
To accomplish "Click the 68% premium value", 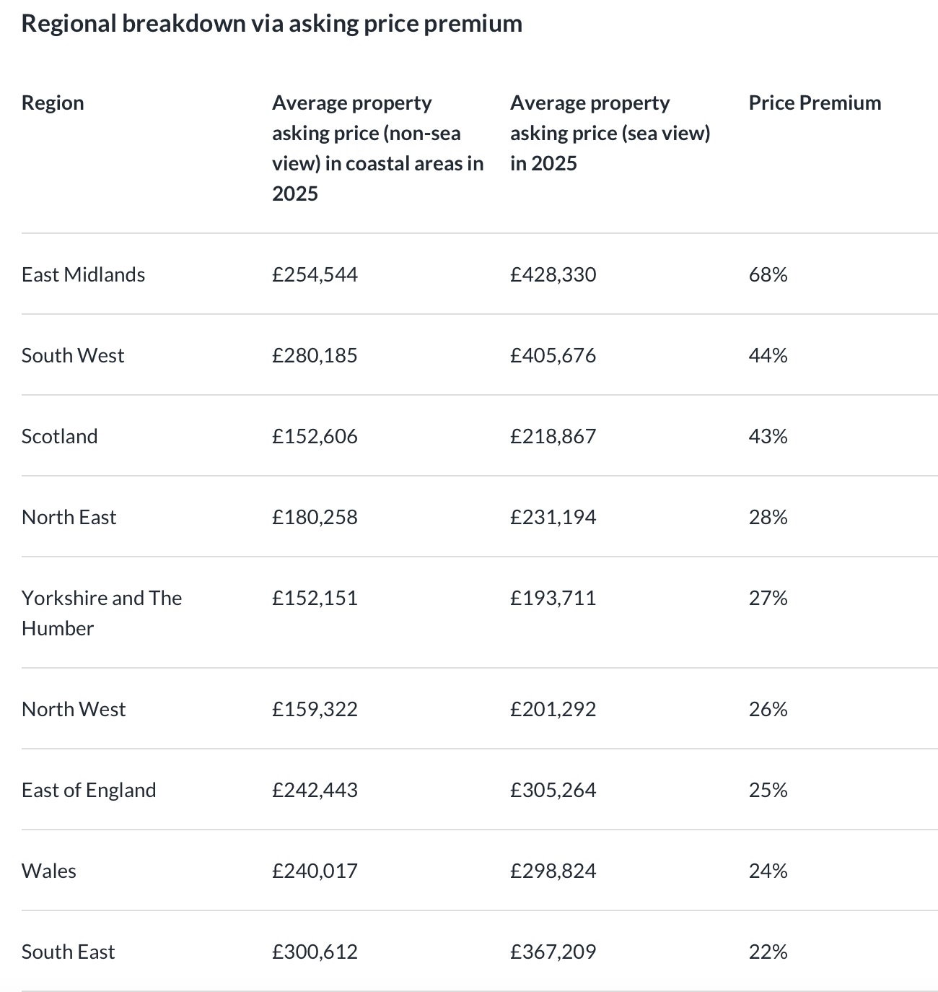I will pyautogui.click(x=768, y=275).
